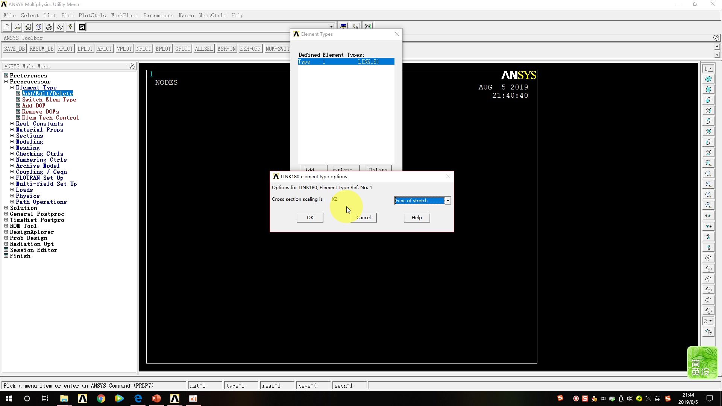The height and width of the screenshot is (406, 722).
Task: Open File Explorer from taskbar
Action: (x=64, y=398)
